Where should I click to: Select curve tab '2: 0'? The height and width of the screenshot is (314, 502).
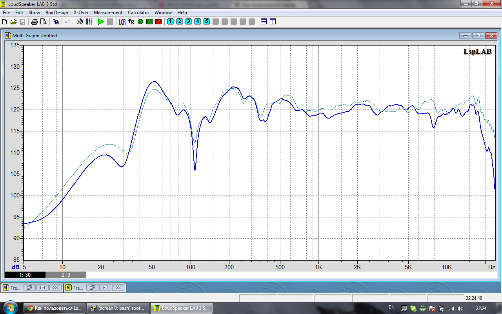tap(66, 275)
